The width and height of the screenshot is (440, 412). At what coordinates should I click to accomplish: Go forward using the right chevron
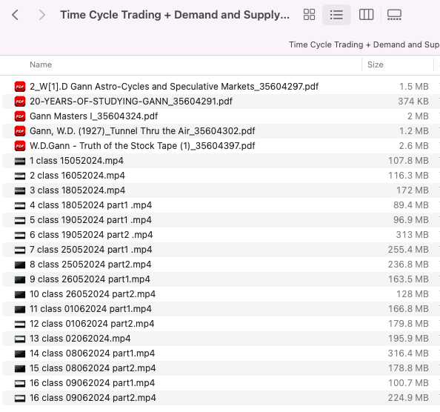click(41, 15)
